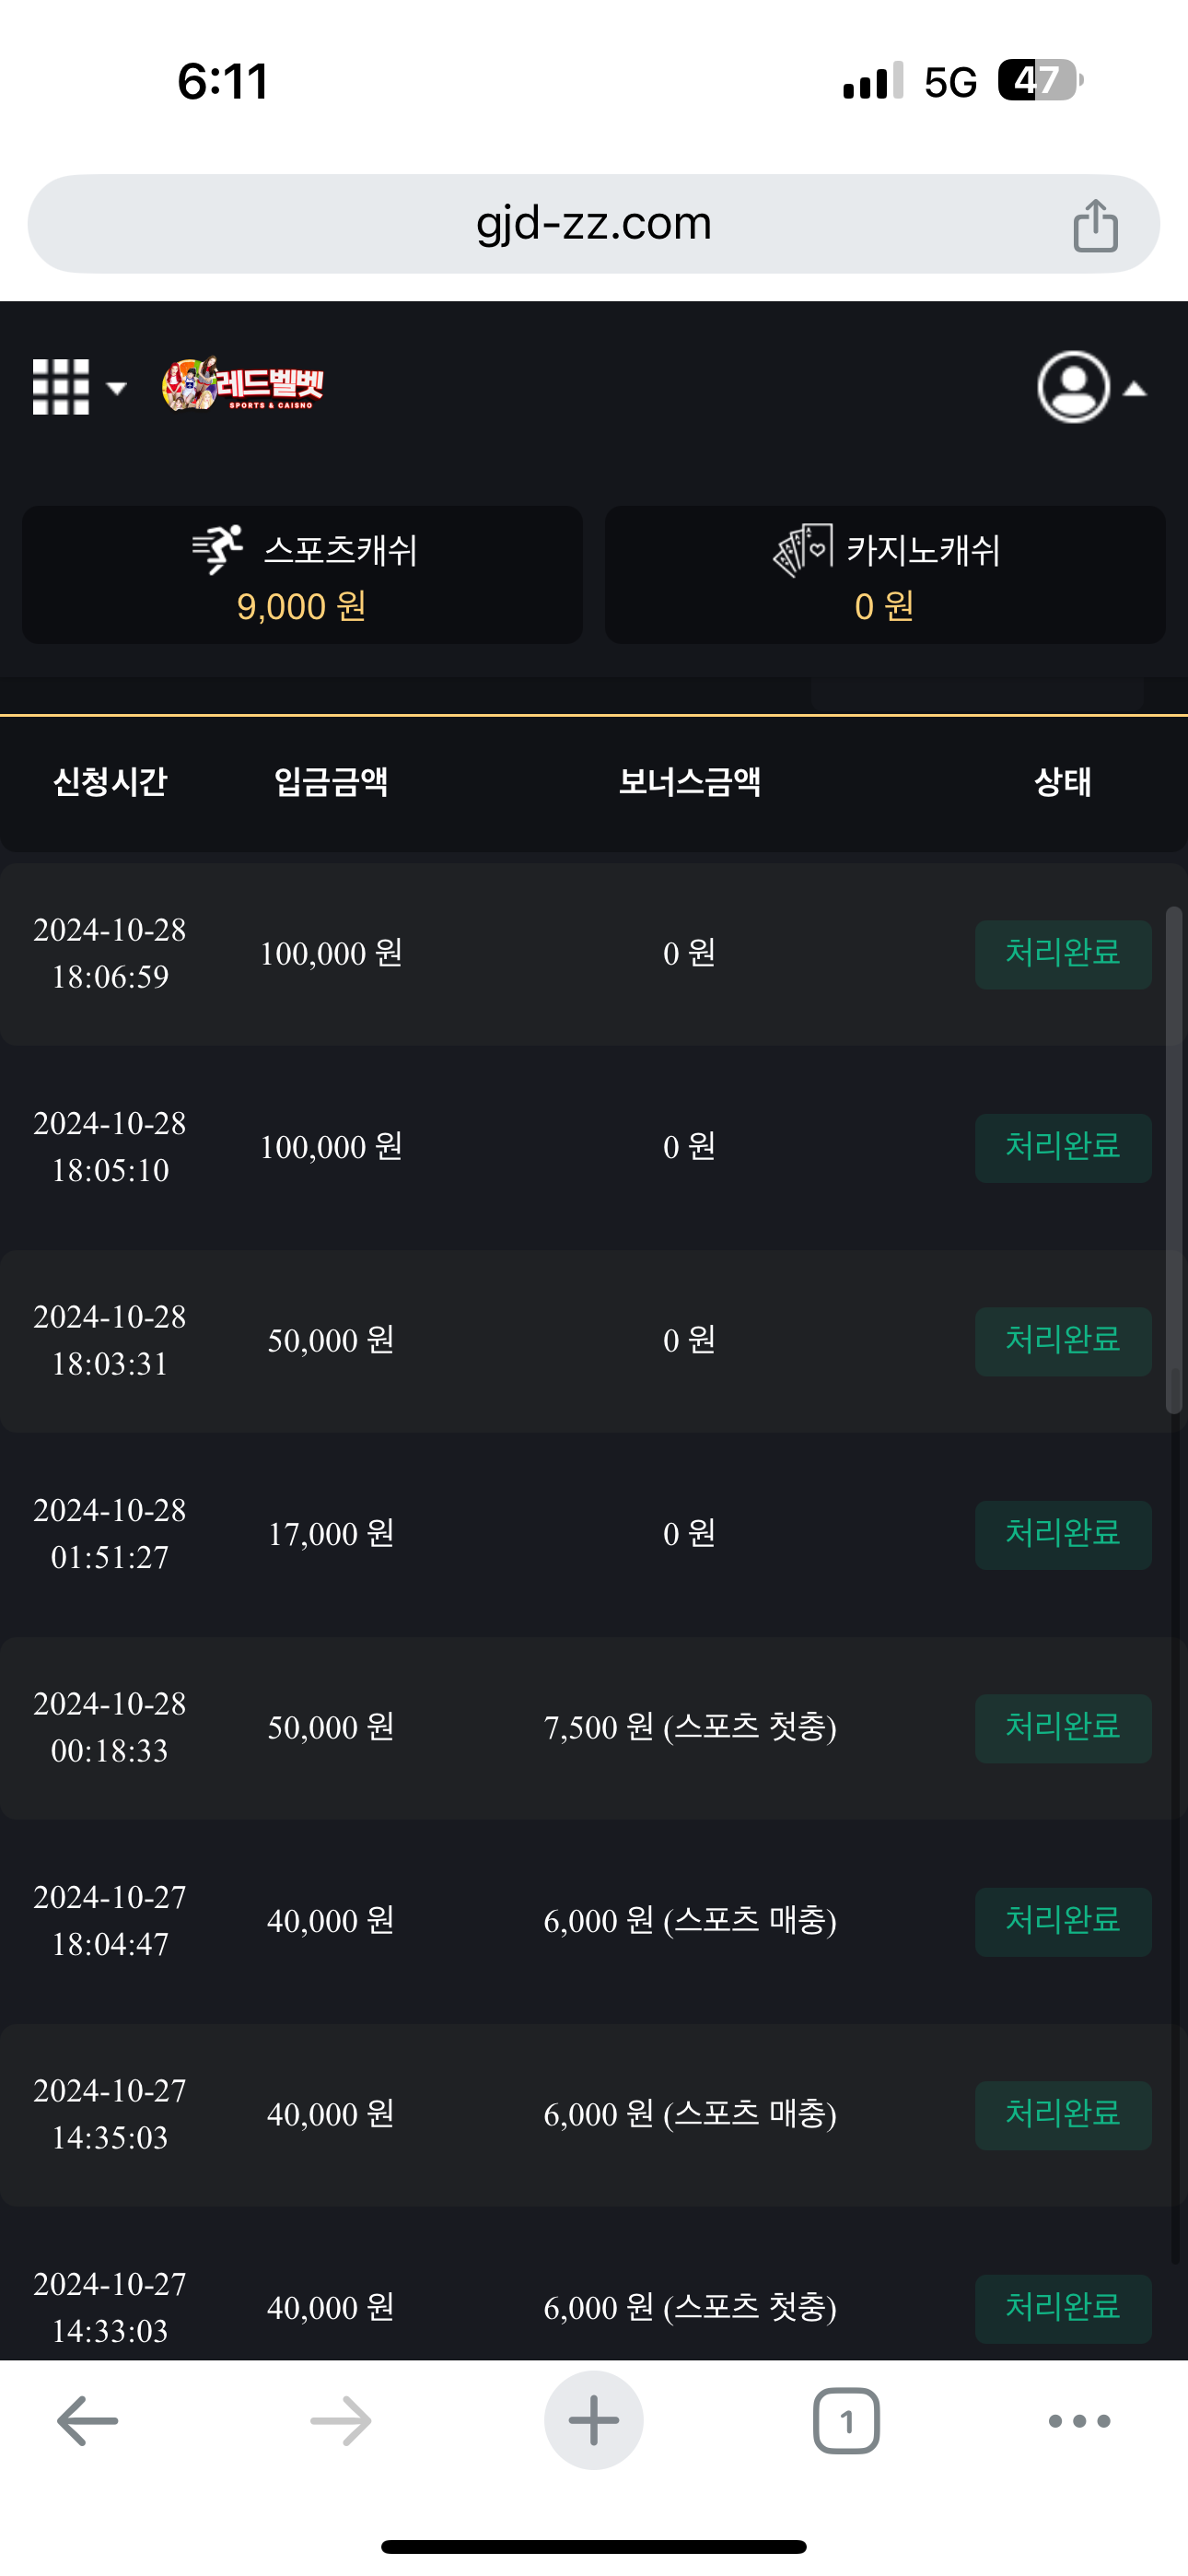The image size is (1188, 2576).
Task: Open a new tab with plus button
Action: tap(593, 2420)
